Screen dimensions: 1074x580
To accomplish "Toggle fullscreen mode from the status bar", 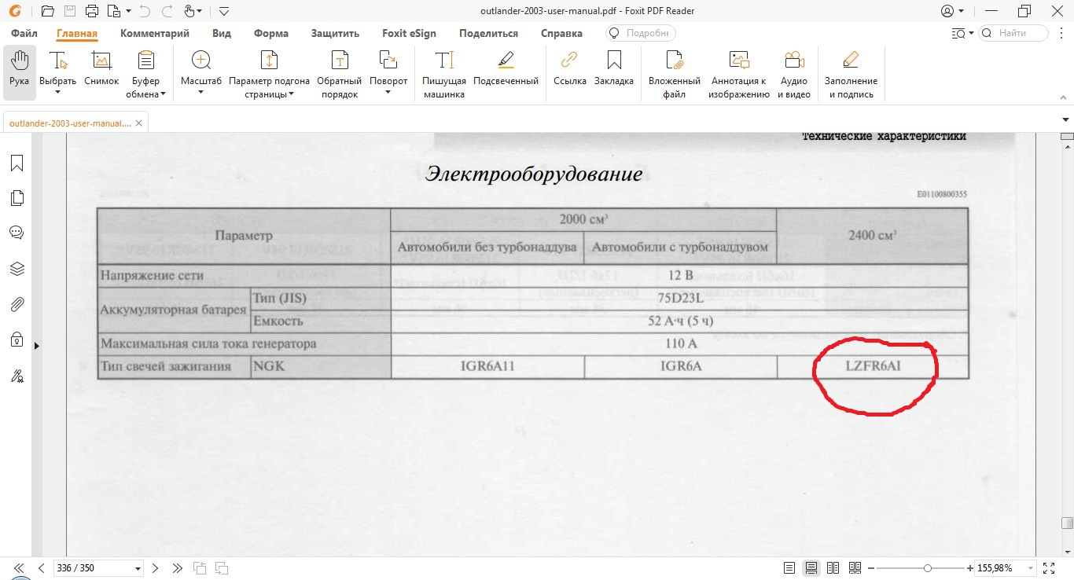I will [x=1050, y=567].
